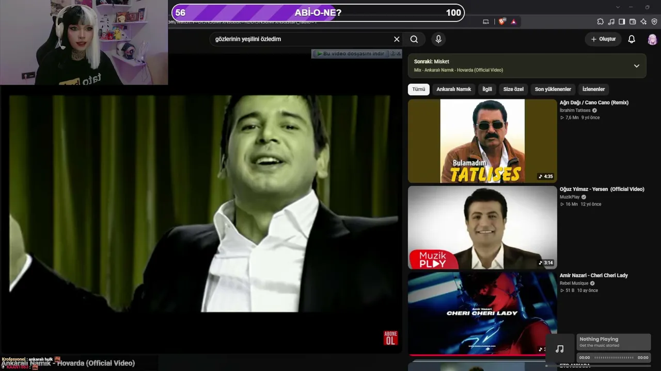Click the "7,6 Mn 9 yıl önce" view count text
This screenshot has height=371, width=661.
tap(580, 117)
